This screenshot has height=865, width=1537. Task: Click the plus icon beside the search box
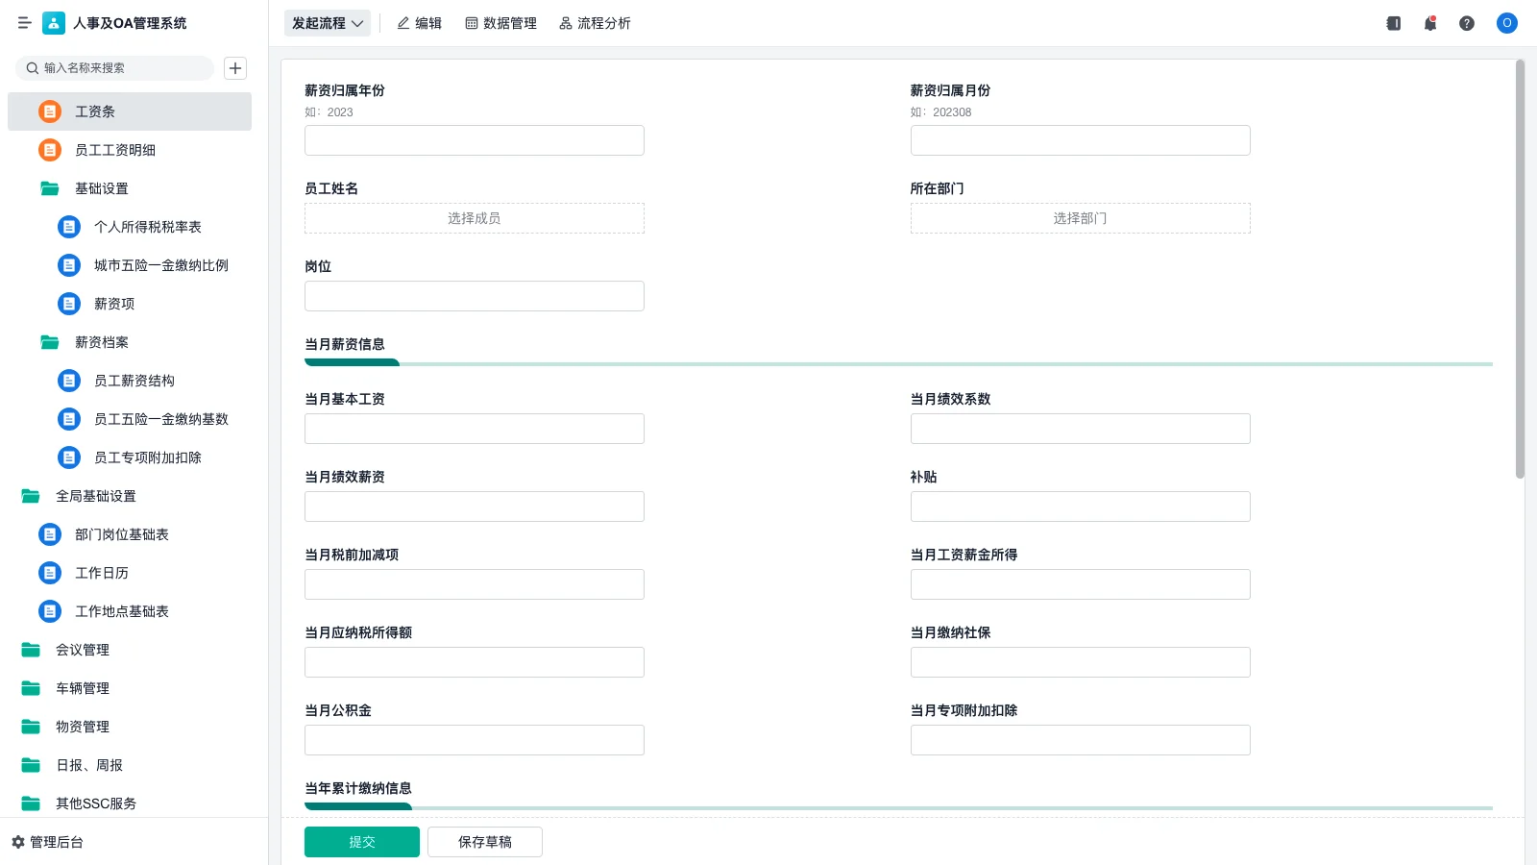click(235, 68)
